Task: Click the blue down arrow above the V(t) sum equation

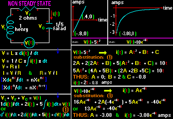Action: coord(58,95)
